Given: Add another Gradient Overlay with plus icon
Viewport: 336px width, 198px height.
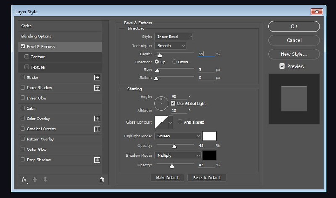Looking at the screenshot, I should (x=97, y=129).
